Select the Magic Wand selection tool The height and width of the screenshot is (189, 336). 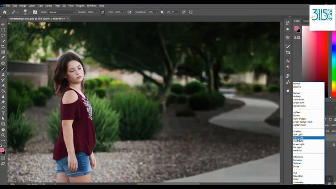pos(3,41)
